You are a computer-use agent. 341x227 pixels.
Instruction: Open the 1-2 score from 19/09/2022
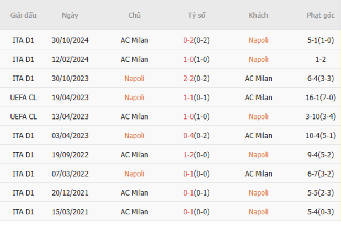point(189,155)
